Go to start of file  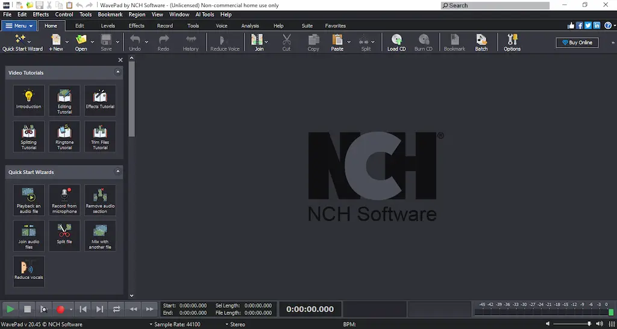click(83, 309)
